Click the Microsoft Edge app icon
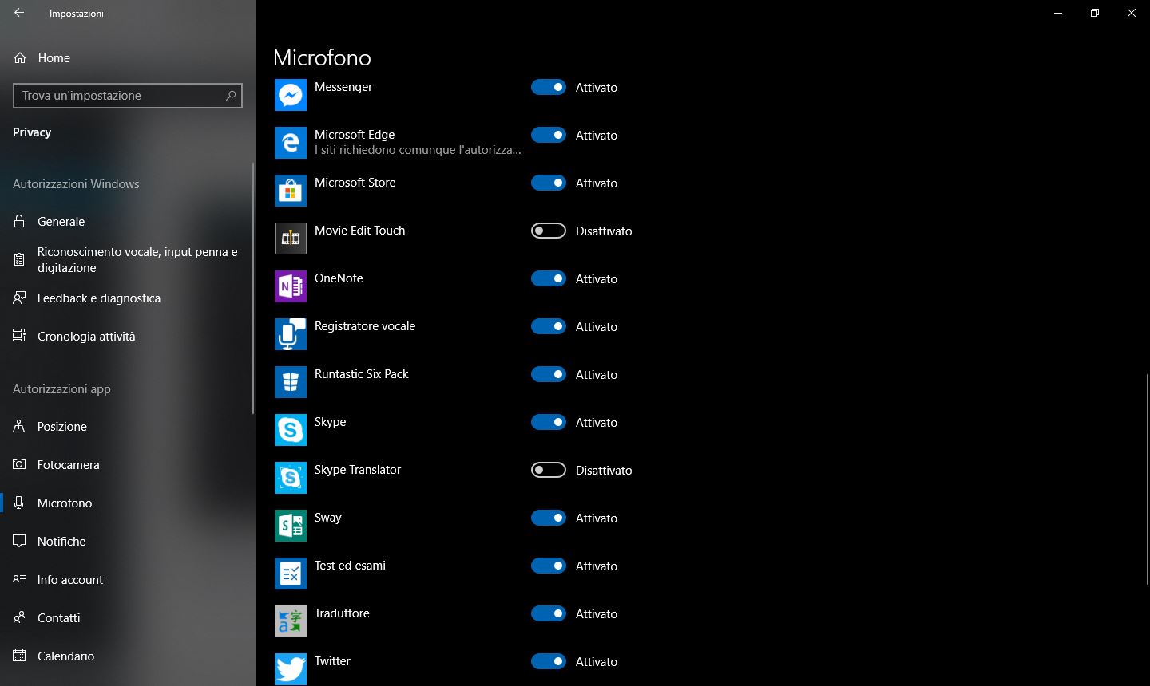 [291, 143]
